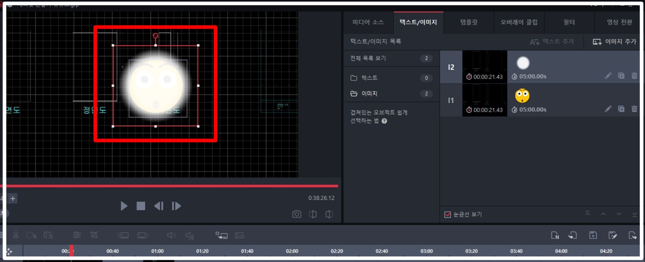Toggle the 눈금선 보기 checkbox
Viewport: 645px width, 262px height.
pyautogui.click(x=448, y=215)
